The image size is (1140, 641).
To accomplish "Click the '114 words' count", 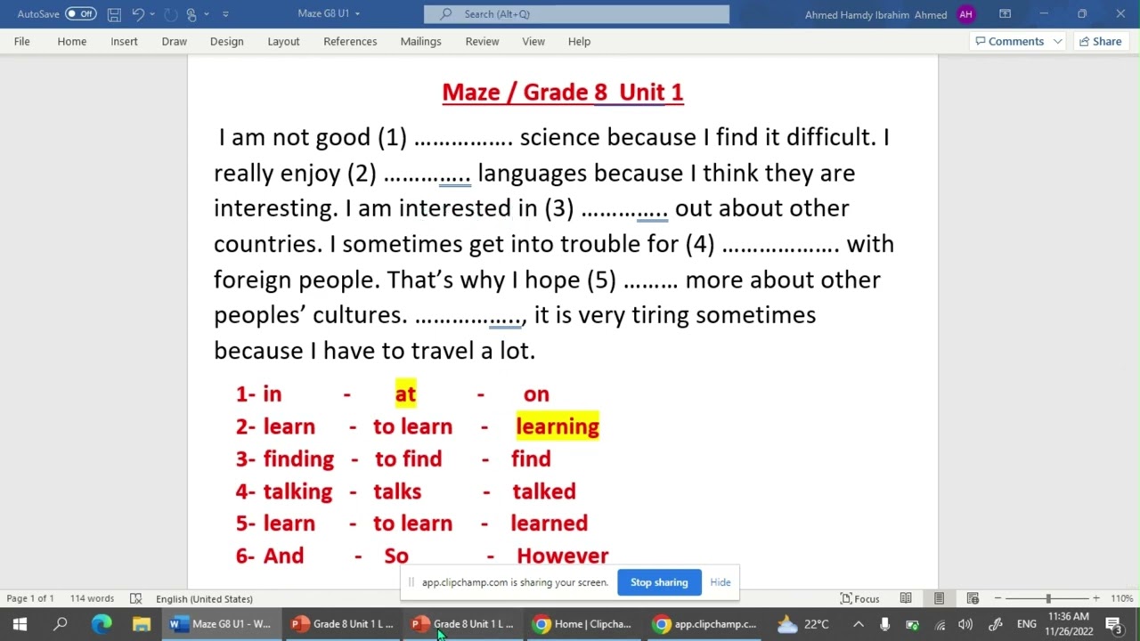I will (x=92, y=598).
